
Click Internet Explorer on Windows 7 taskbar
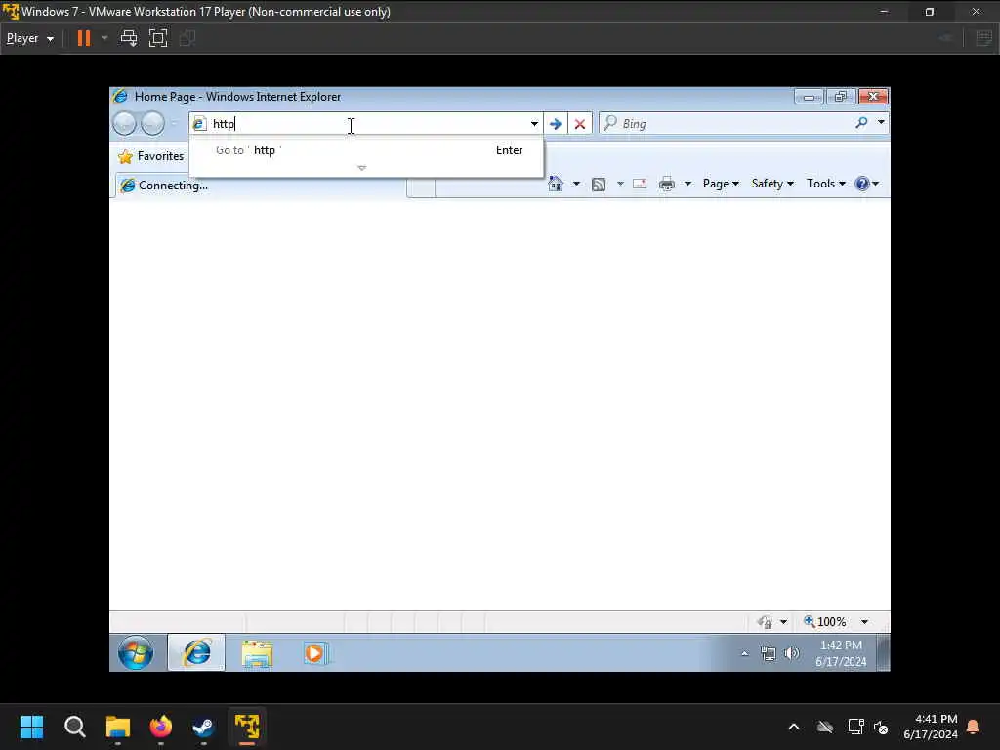point(196,652)
